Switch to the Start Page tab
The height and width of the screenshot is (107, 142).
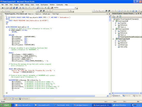[x=56, y=14]
